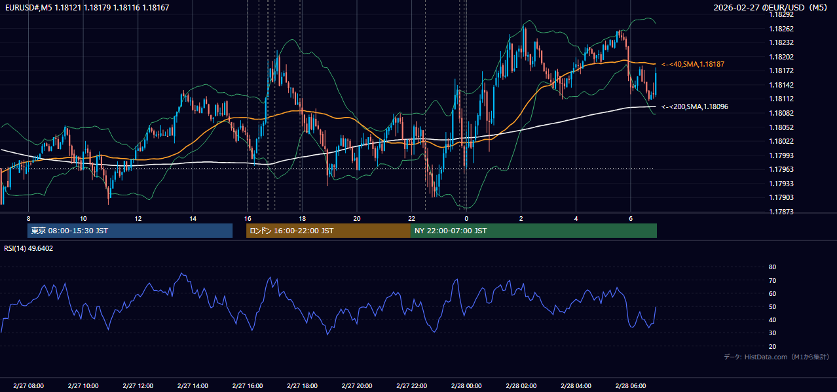837x392 pixels.
Task: Click price axis value 1.18142
Action: tap(781, 85)
